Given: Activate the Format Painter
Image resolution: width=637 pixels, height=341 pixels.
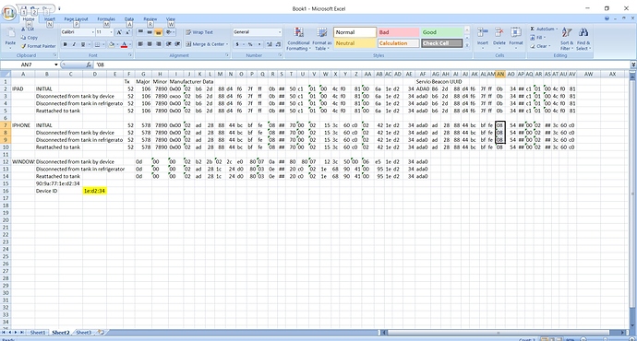Looking at the screenshot, I should click(x=38, y=46).
